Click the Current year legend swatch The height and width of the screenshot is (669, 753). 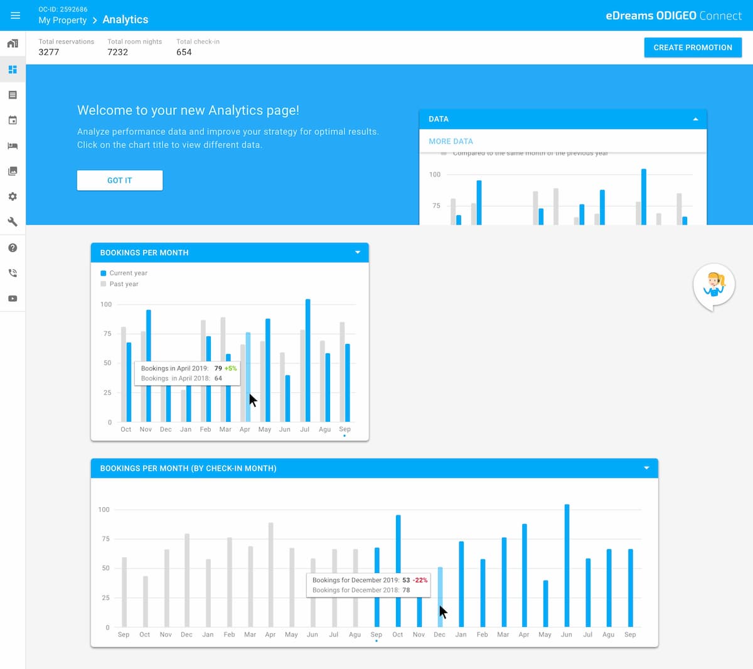104,273
